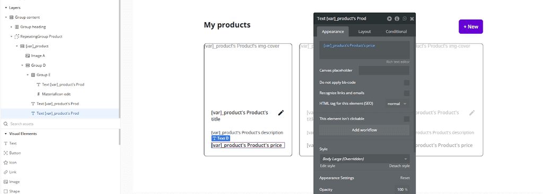
Task: Pick the Shape element from Visual Elements
Action: (x=12, y=191)
